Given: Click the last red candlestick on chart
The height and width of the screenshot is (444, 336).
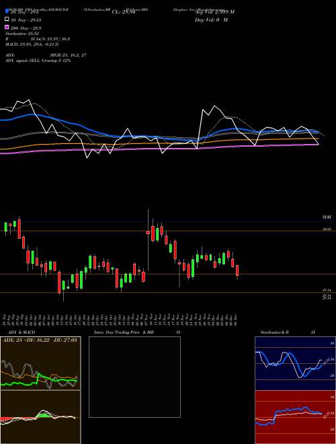Looking at the screenshot, I should click(x=237, y=270).
